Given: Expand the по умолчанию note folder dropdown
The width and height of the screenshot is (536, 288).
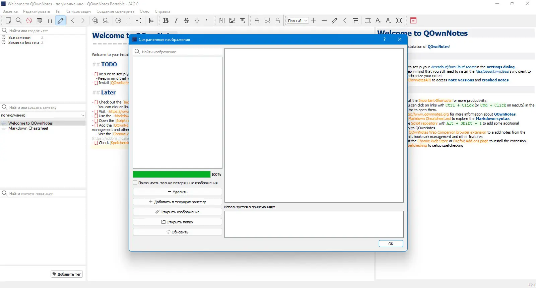Looking at the screenshot, I should point(43,115).
